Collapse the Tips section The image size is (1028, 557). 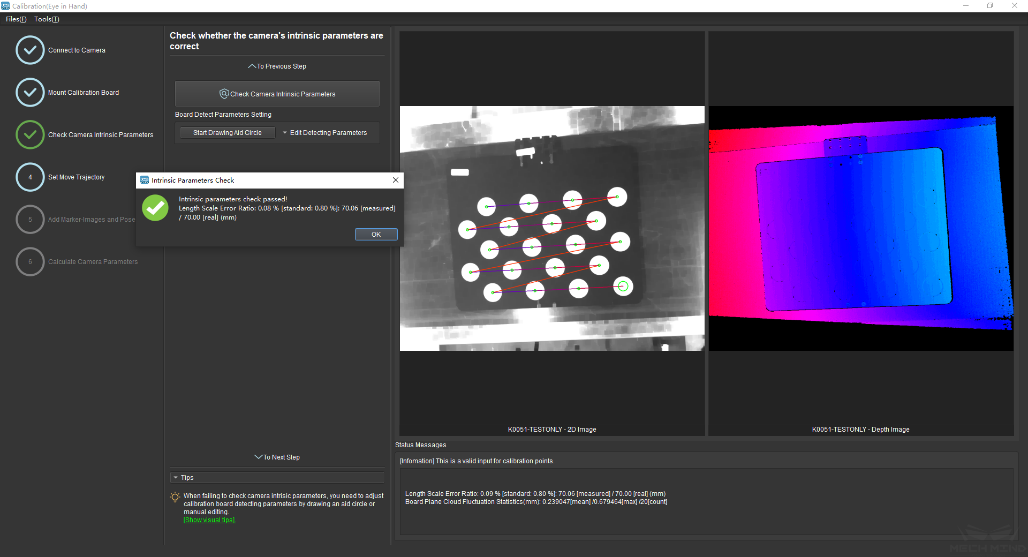tap(176, 478)
